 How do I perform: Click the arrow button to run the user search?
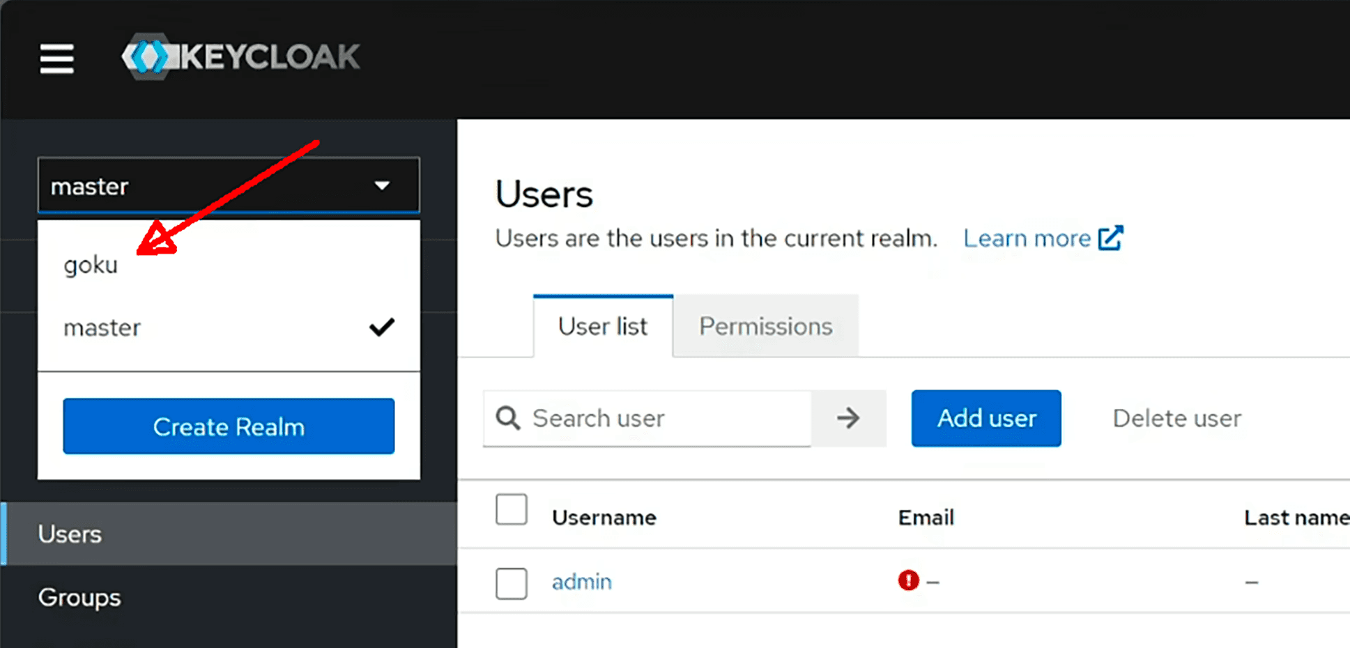(x=847, y=418)
